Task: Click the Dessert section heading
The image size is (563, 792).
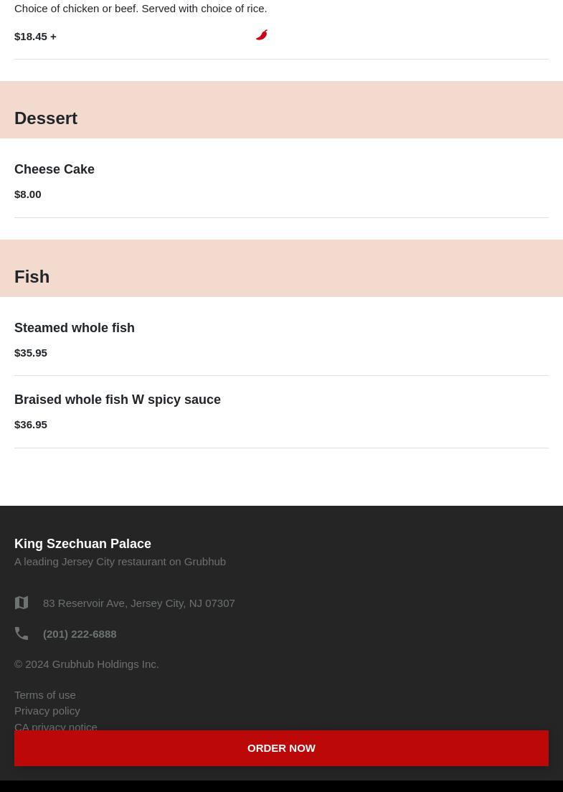Action: point(46,118)
